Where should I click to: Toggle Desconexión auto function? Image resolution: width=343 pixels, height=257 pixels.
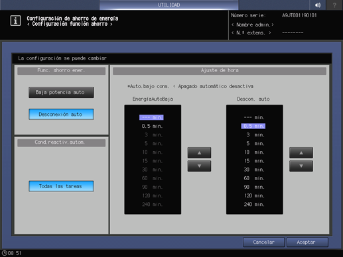pyautogui.click(x=61, y=114)
